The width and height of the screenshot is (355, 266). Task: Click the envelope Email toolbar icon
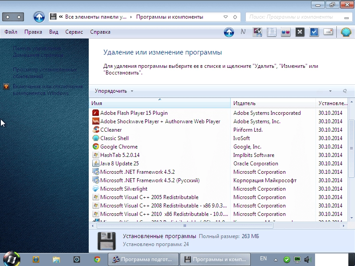pyautogui.click(x=328, y=32)
